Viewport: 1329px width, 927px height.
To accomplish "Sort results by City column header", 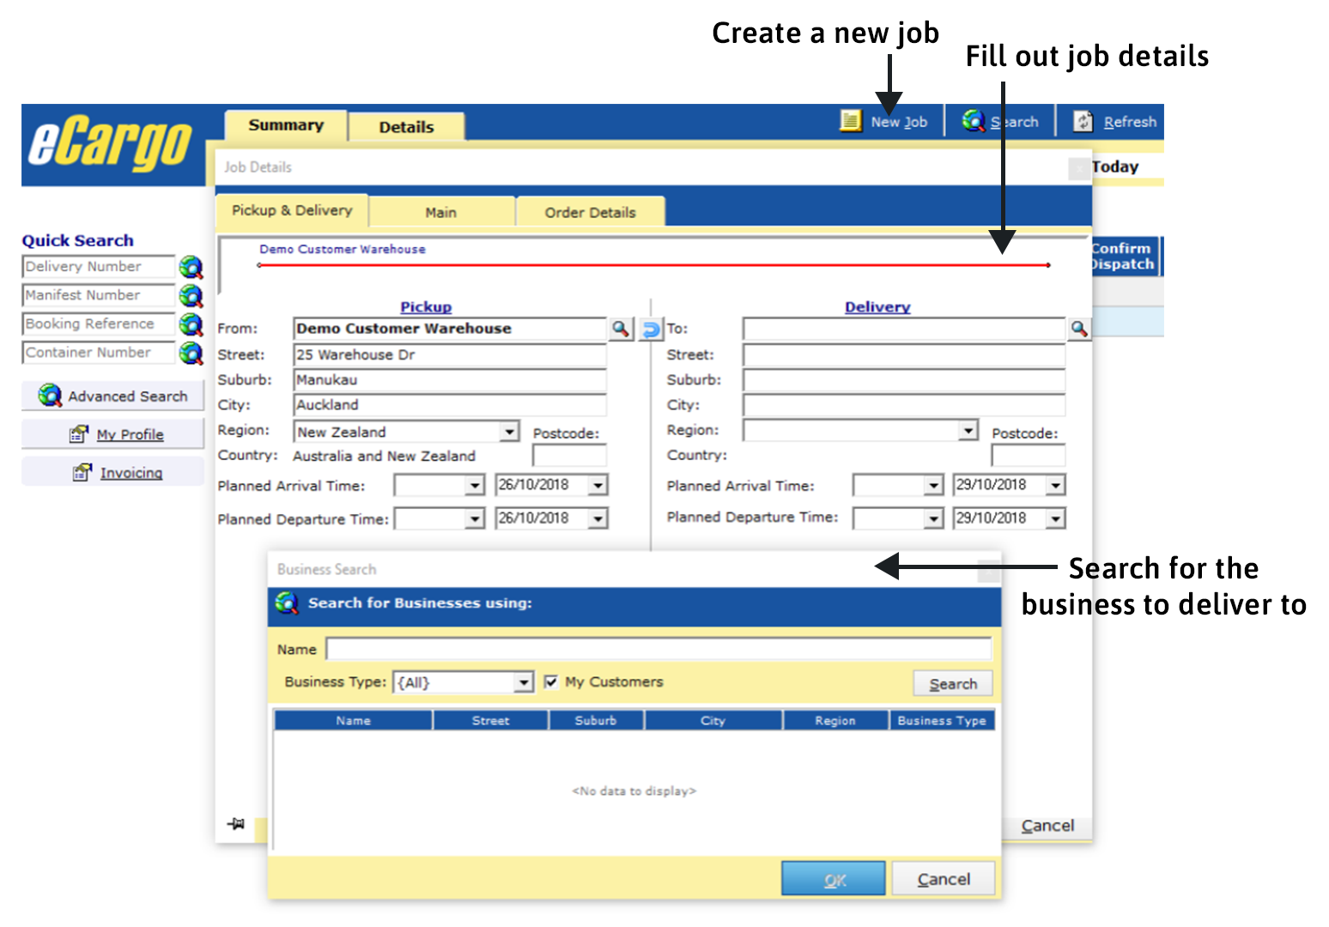I will tap(713, 720).
